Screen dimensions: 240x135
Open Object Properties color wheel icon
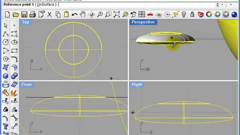point(209,15)
